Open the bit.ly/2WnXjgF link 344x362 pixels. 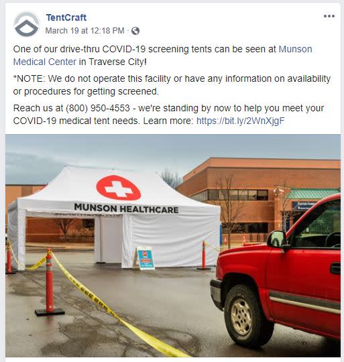click(x=240, y=121)
